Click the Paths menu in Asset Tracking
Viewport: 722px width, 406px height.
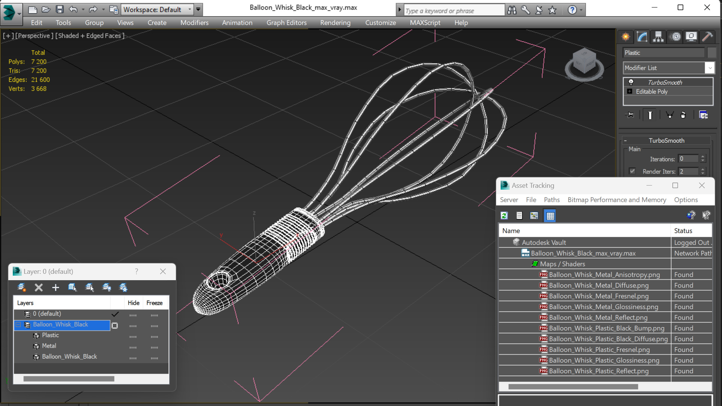click(x=551, y=199)
